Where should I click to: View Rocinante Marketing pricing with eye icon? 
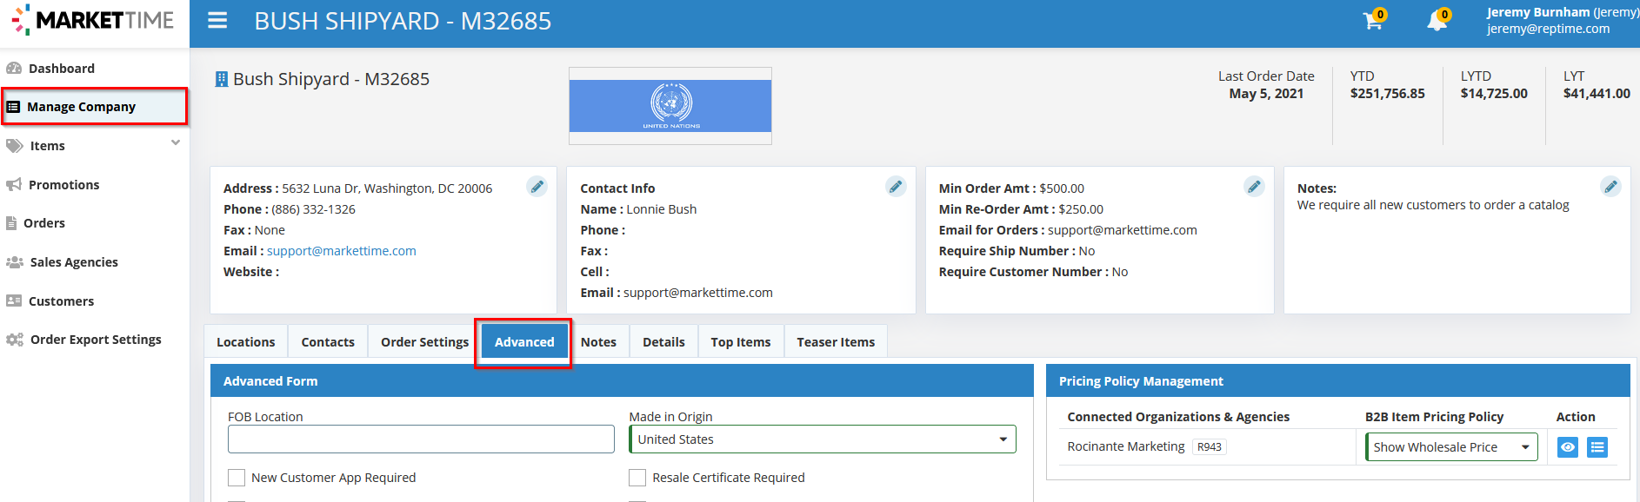coord(1568,447)
